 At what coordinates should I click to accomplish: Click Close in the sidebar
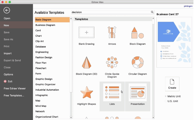point(7,68)
